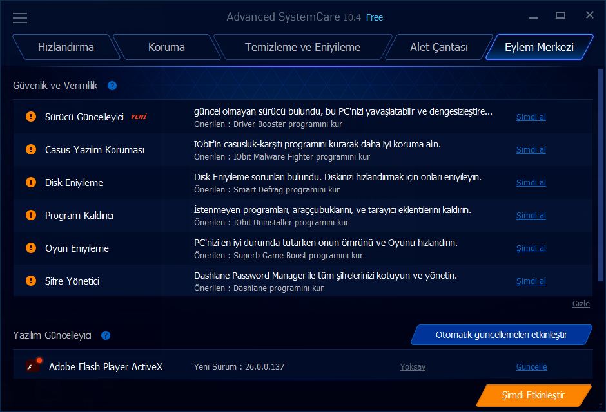
Task: Click Şimdi al for Casus Yazılım Koruması
Action: pos(531,150)
